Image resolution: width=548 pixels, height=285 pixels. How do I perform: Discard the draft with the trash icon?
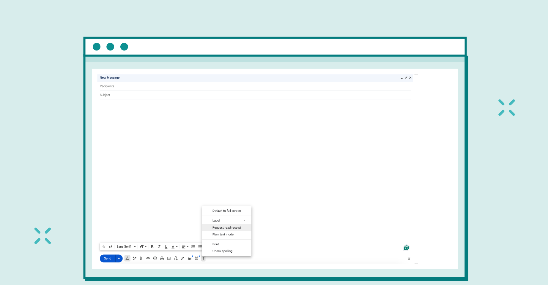pos(409,258)
